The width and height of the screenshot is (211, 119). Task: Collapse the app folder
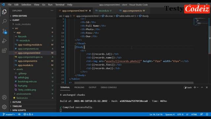click(x=18, y=32)
